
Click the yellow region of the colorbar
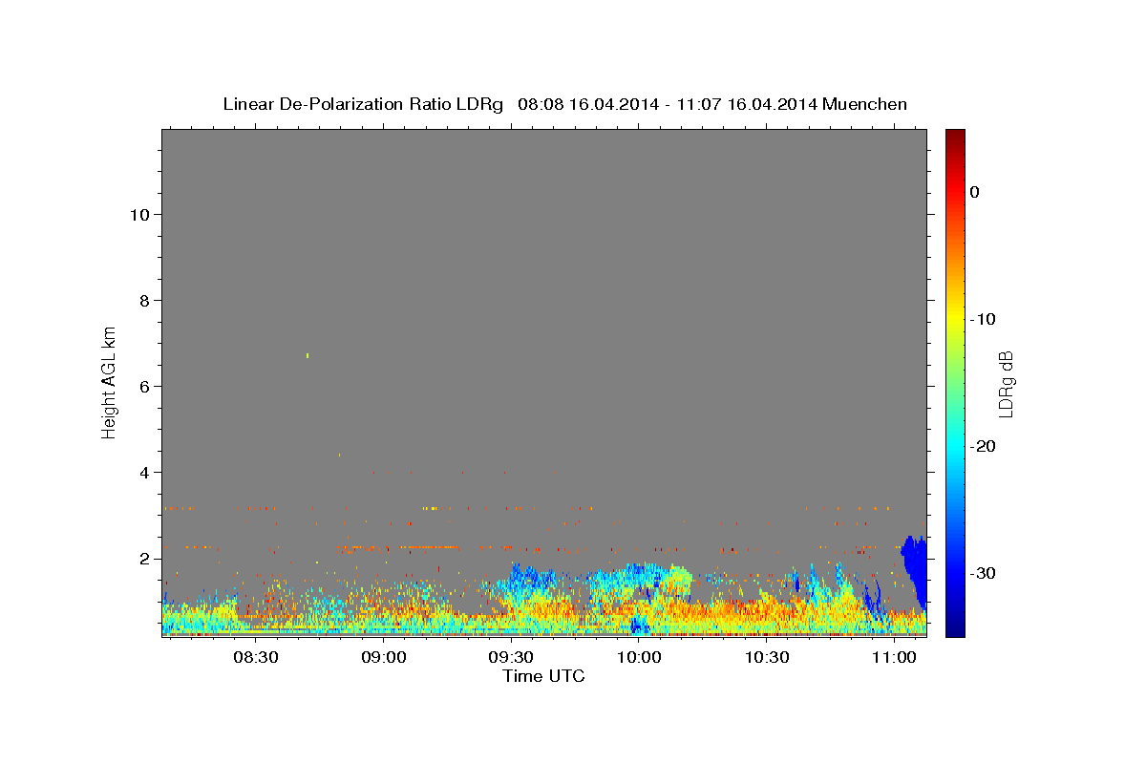[x=955, y=320]
